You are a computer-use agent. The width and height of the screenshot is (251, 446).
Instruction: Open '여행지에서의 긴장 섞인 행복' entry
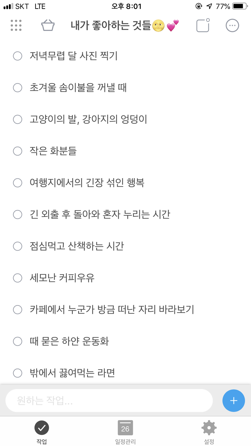click(87, 183)
